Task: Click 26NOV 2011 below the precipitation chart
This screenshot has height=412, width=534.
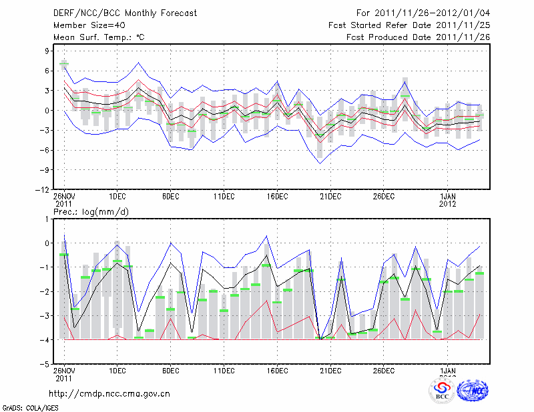Action: click(x=65, y=374)
